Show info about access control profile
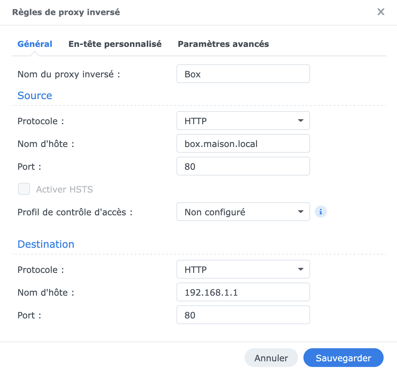Screen dimensions: 397x373 click(x=321, y=212)
